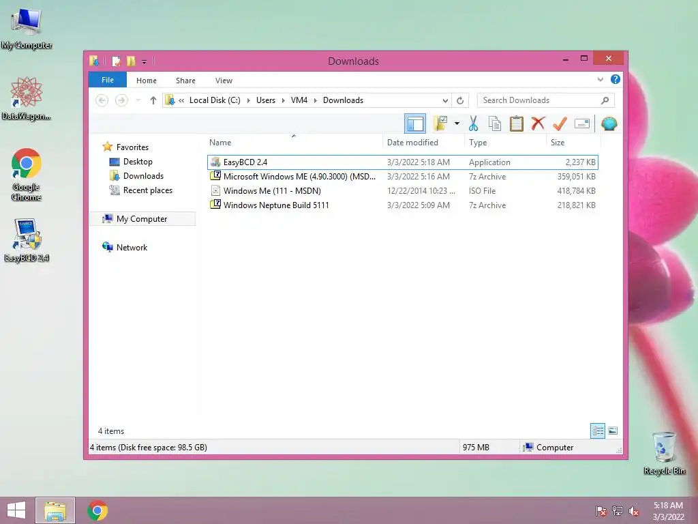Click the properties icon in title bar
The width and height of the screenshot is (698, 524).
(116, 61)
